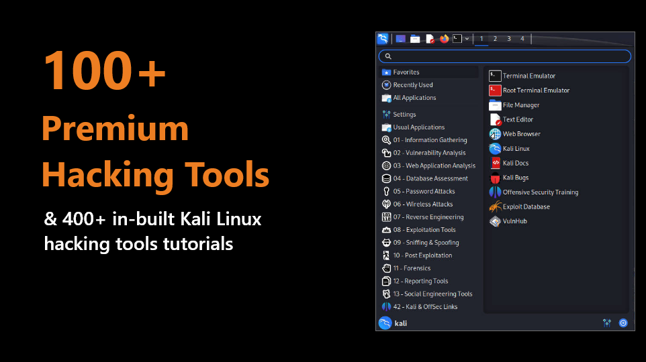Click the text editor icon in the top panel

pyautogui.click(x=430, y=39)
